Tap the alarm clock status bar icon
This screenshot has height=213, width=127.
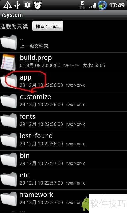pyautogui.click(x=38, y=5)
